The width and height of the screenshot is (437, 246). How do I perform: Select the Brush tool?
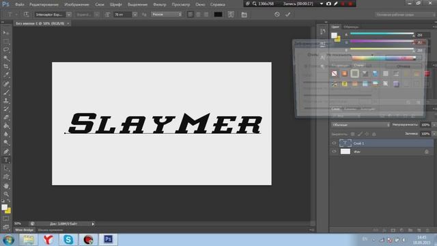point(6,92)
